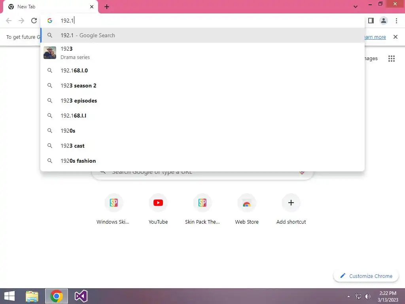Open the Windows Start menu
Viewport: 405px width, 304px height.
pyautogui.click(x=9, y=296)
